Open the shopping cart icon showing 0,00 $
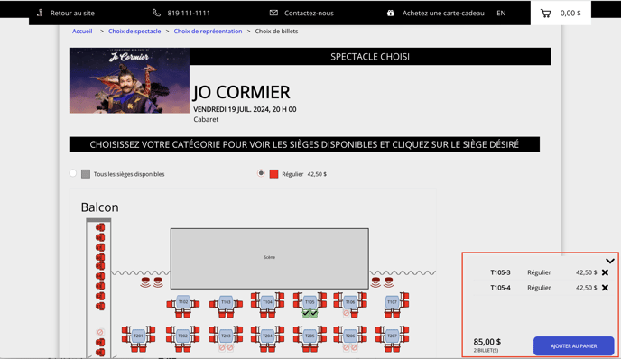Screen dimensions: 621x359 coord(545,14)
